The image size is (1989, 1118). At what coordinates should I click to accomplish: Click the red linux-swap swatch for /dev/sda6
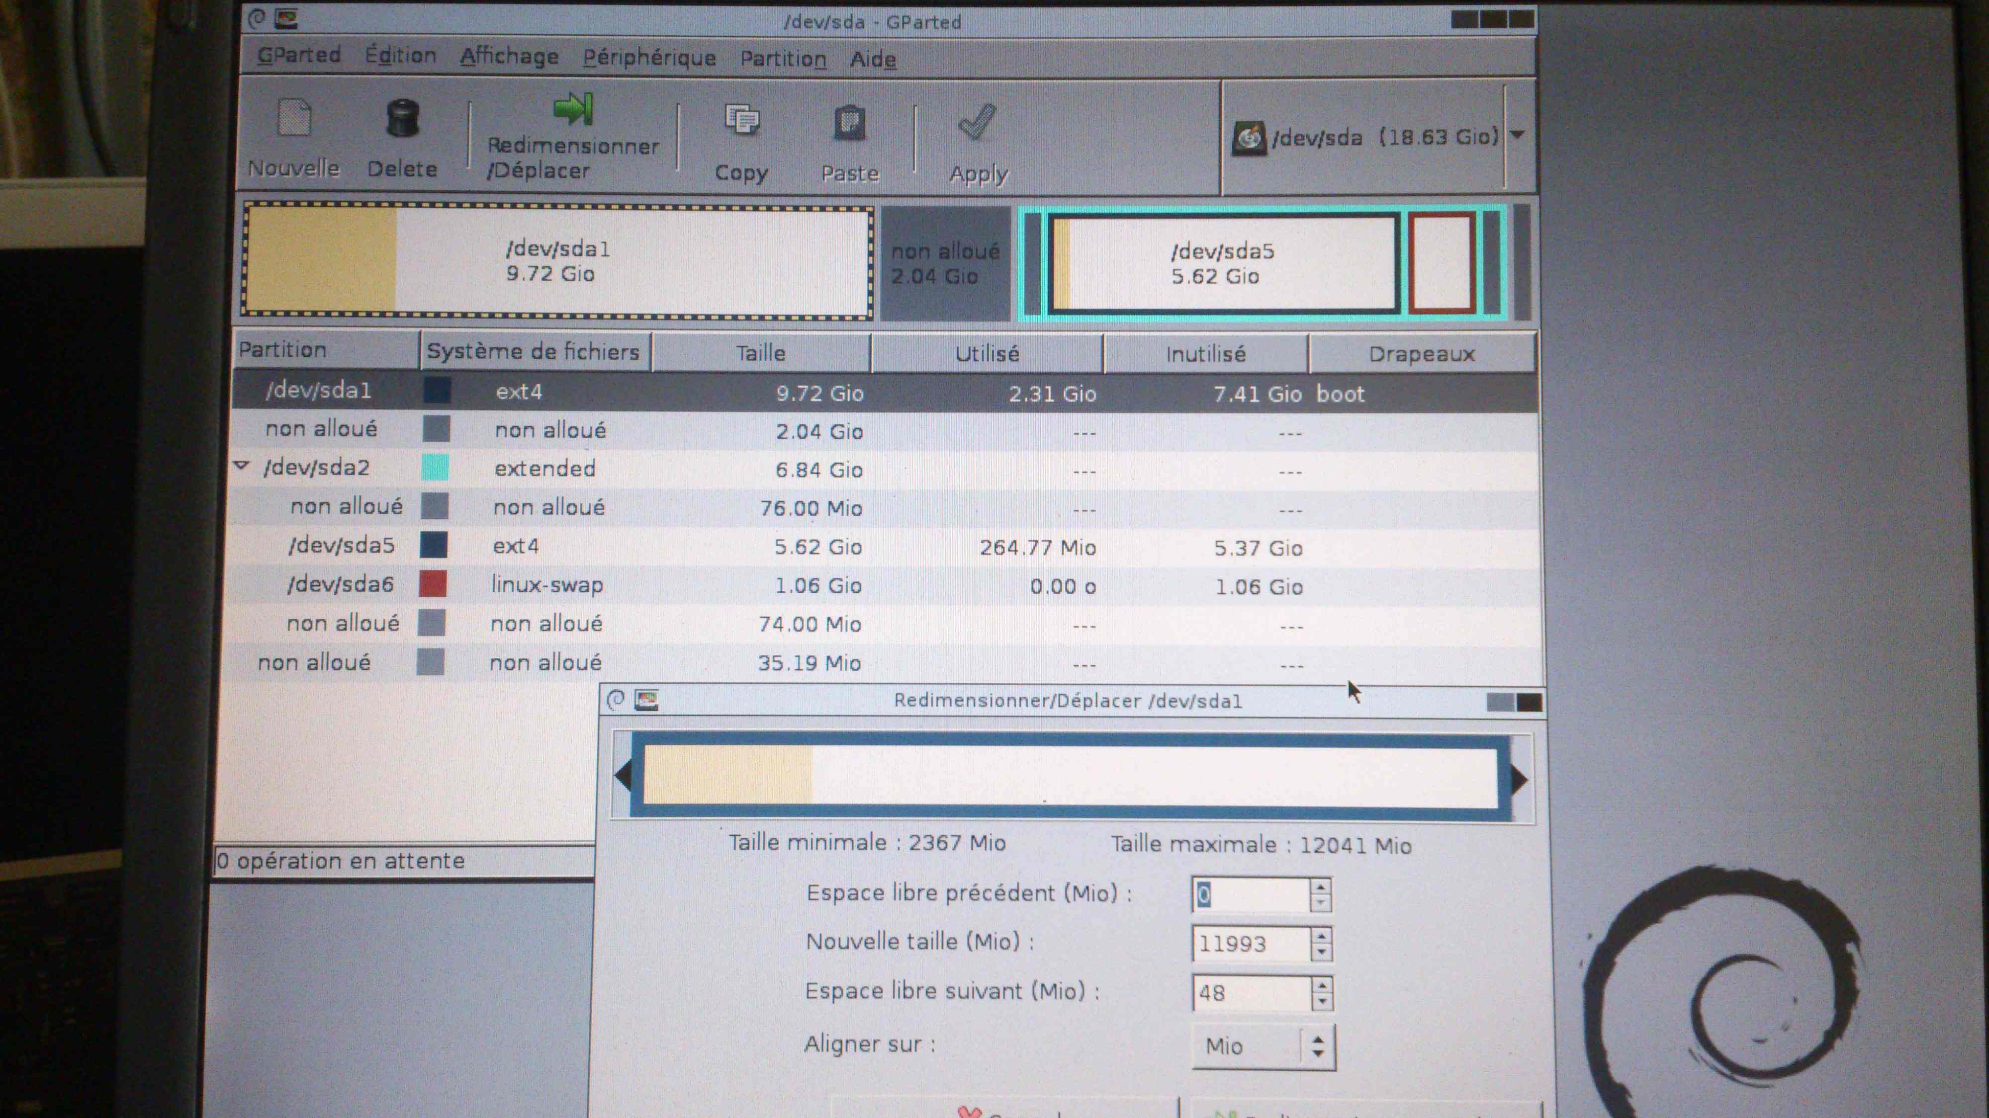[433, 583]
